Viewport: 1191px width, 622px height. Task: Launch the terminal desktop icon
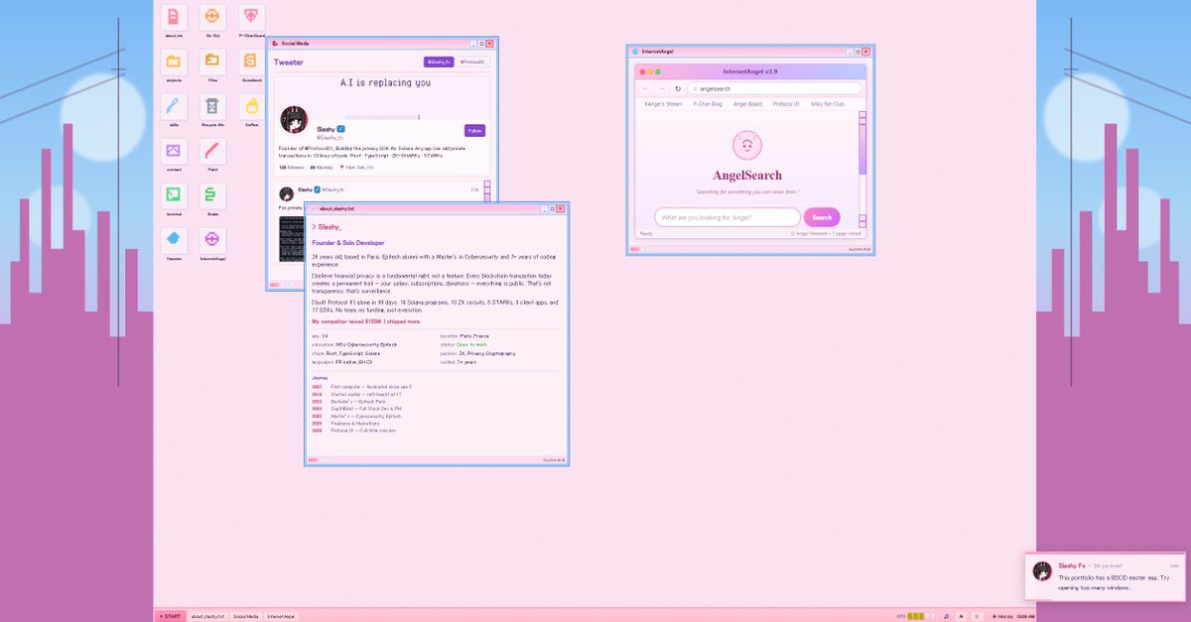click(174, 195)
